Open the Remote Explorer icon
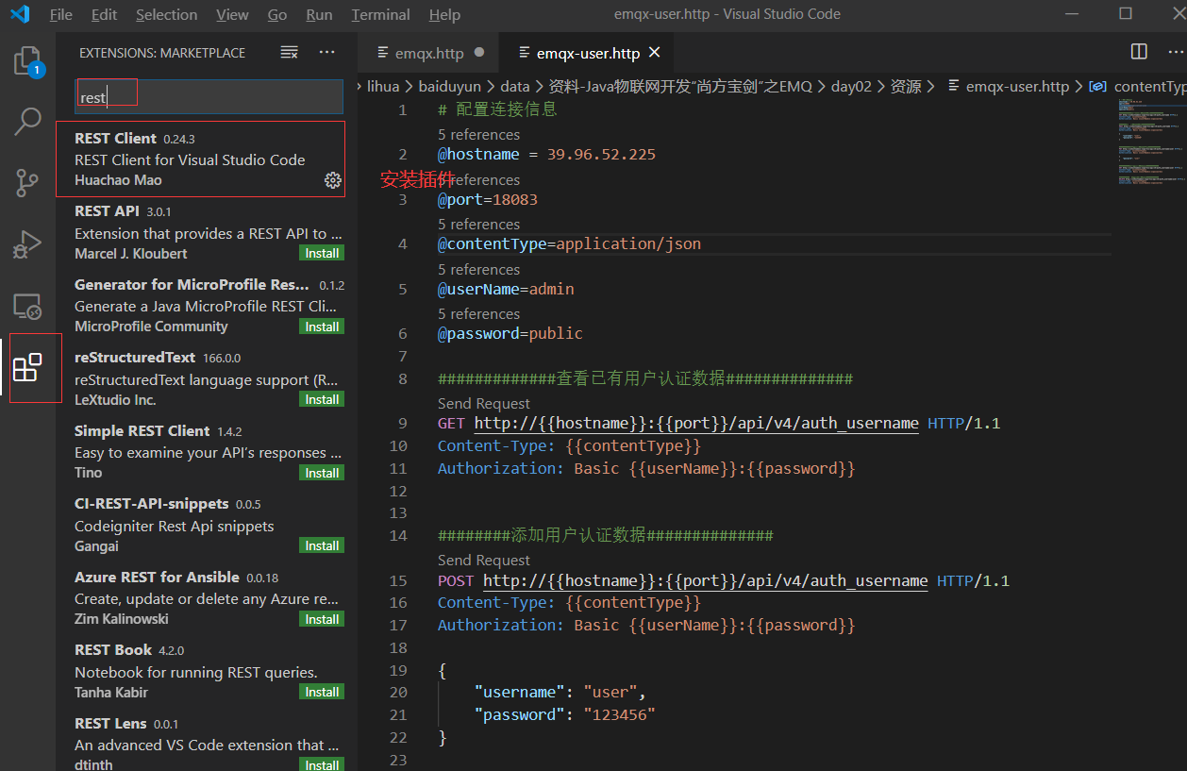This screenshot has width=1187, height=771. (x=27, y=307)
